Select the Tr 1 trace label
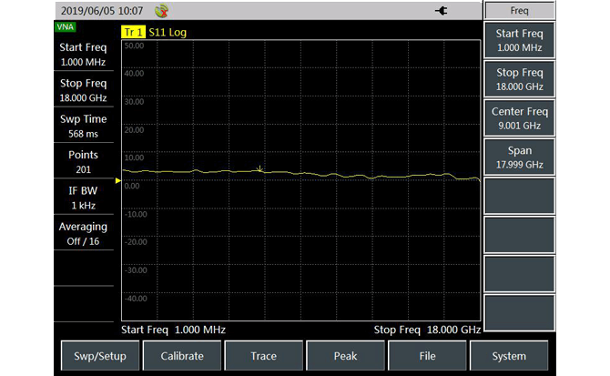Image resolution: width=610 pixels, height=376 pixels. pyautogui.click(x=133, y=32)
